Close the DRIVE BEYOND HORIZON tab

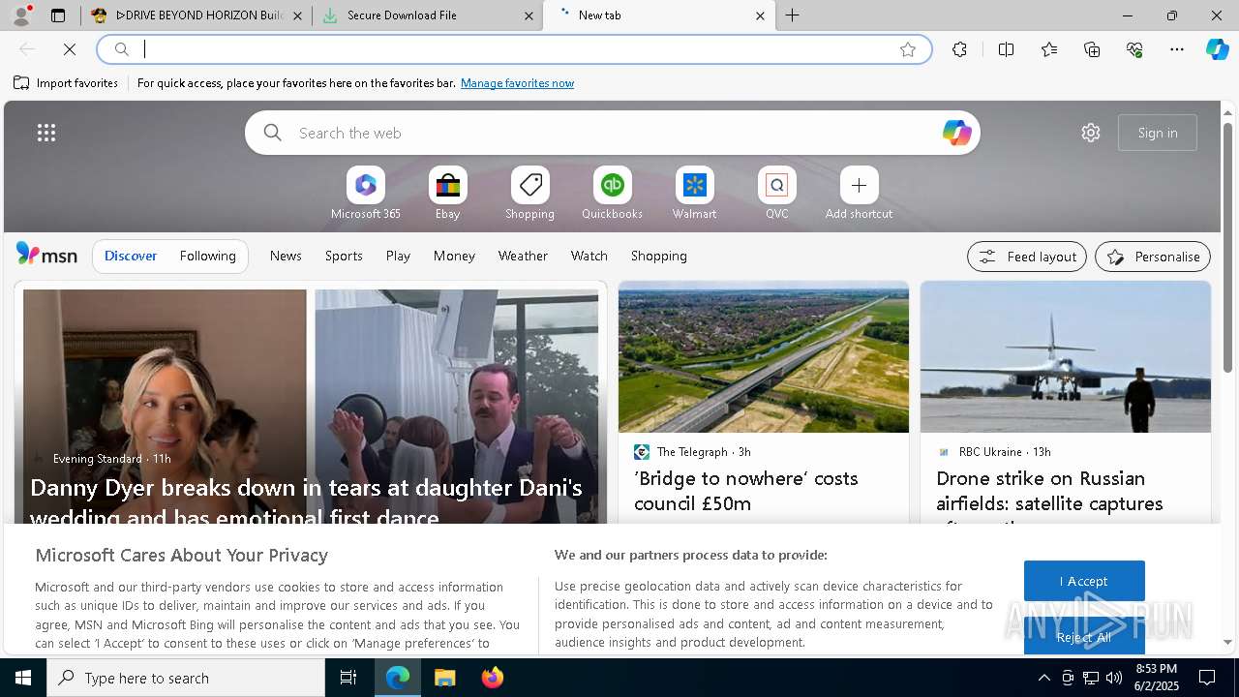tap(297, 15)
